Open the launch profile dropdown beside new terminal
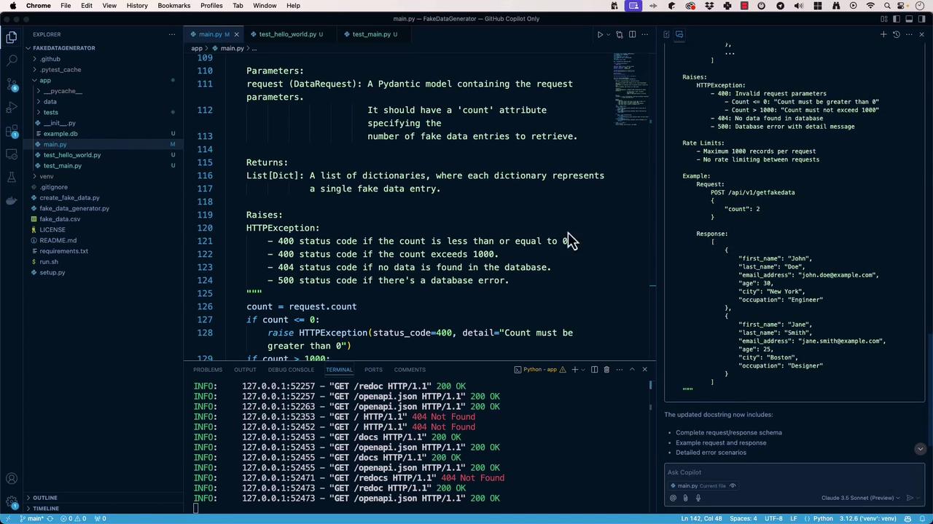 (x=583, y=370)
